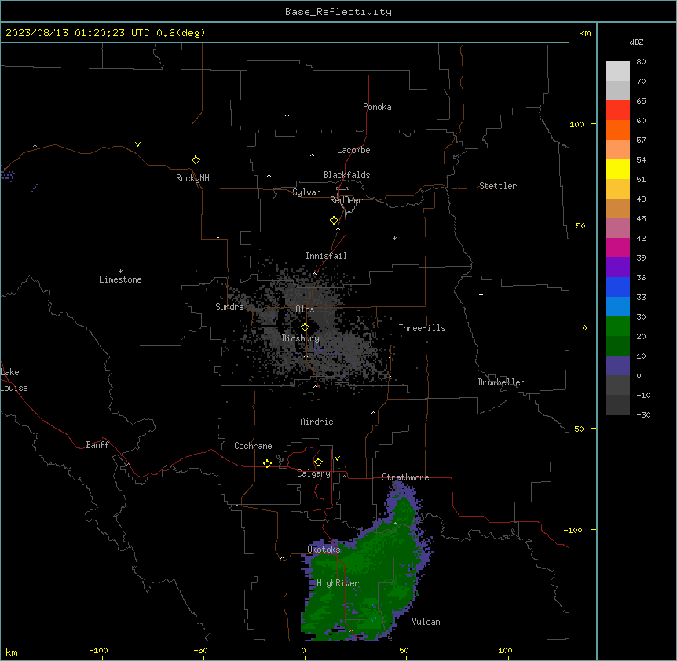
Task: Click the magenta 42 dBZ legend swatch
Action: tap(617, 247)
